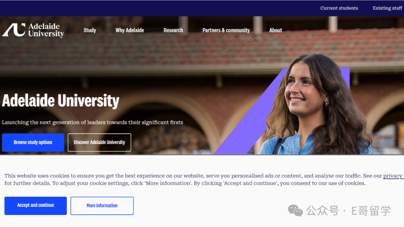Go to Current students link
The image size is (404, 227).
[339, 8]
